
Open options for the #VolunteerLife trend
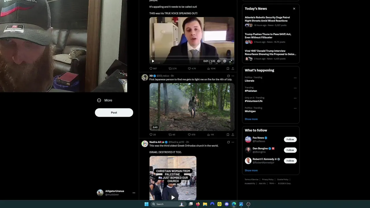295,98
